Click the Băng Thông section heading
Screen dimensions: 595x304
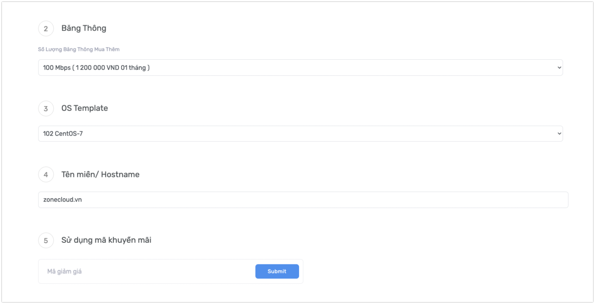click(x=84, y=28)
